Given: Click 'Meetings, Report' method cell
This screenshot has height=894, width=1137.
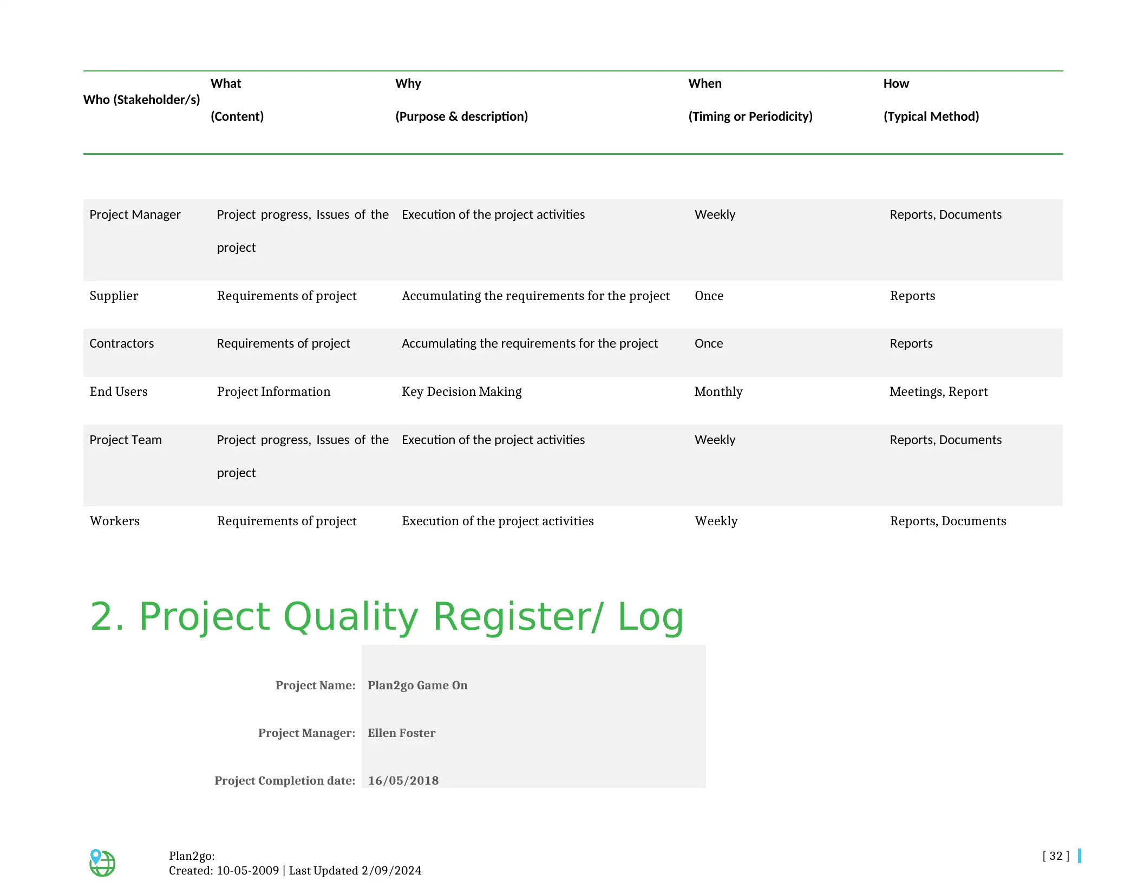Looking at the screenshot, I should point(938,391).
